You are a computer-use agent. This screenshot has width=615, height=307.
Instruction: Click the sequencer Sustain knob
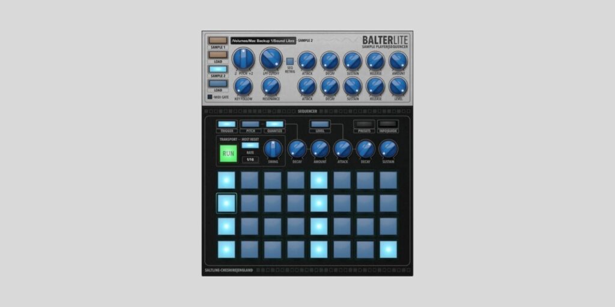click(389, 149)
